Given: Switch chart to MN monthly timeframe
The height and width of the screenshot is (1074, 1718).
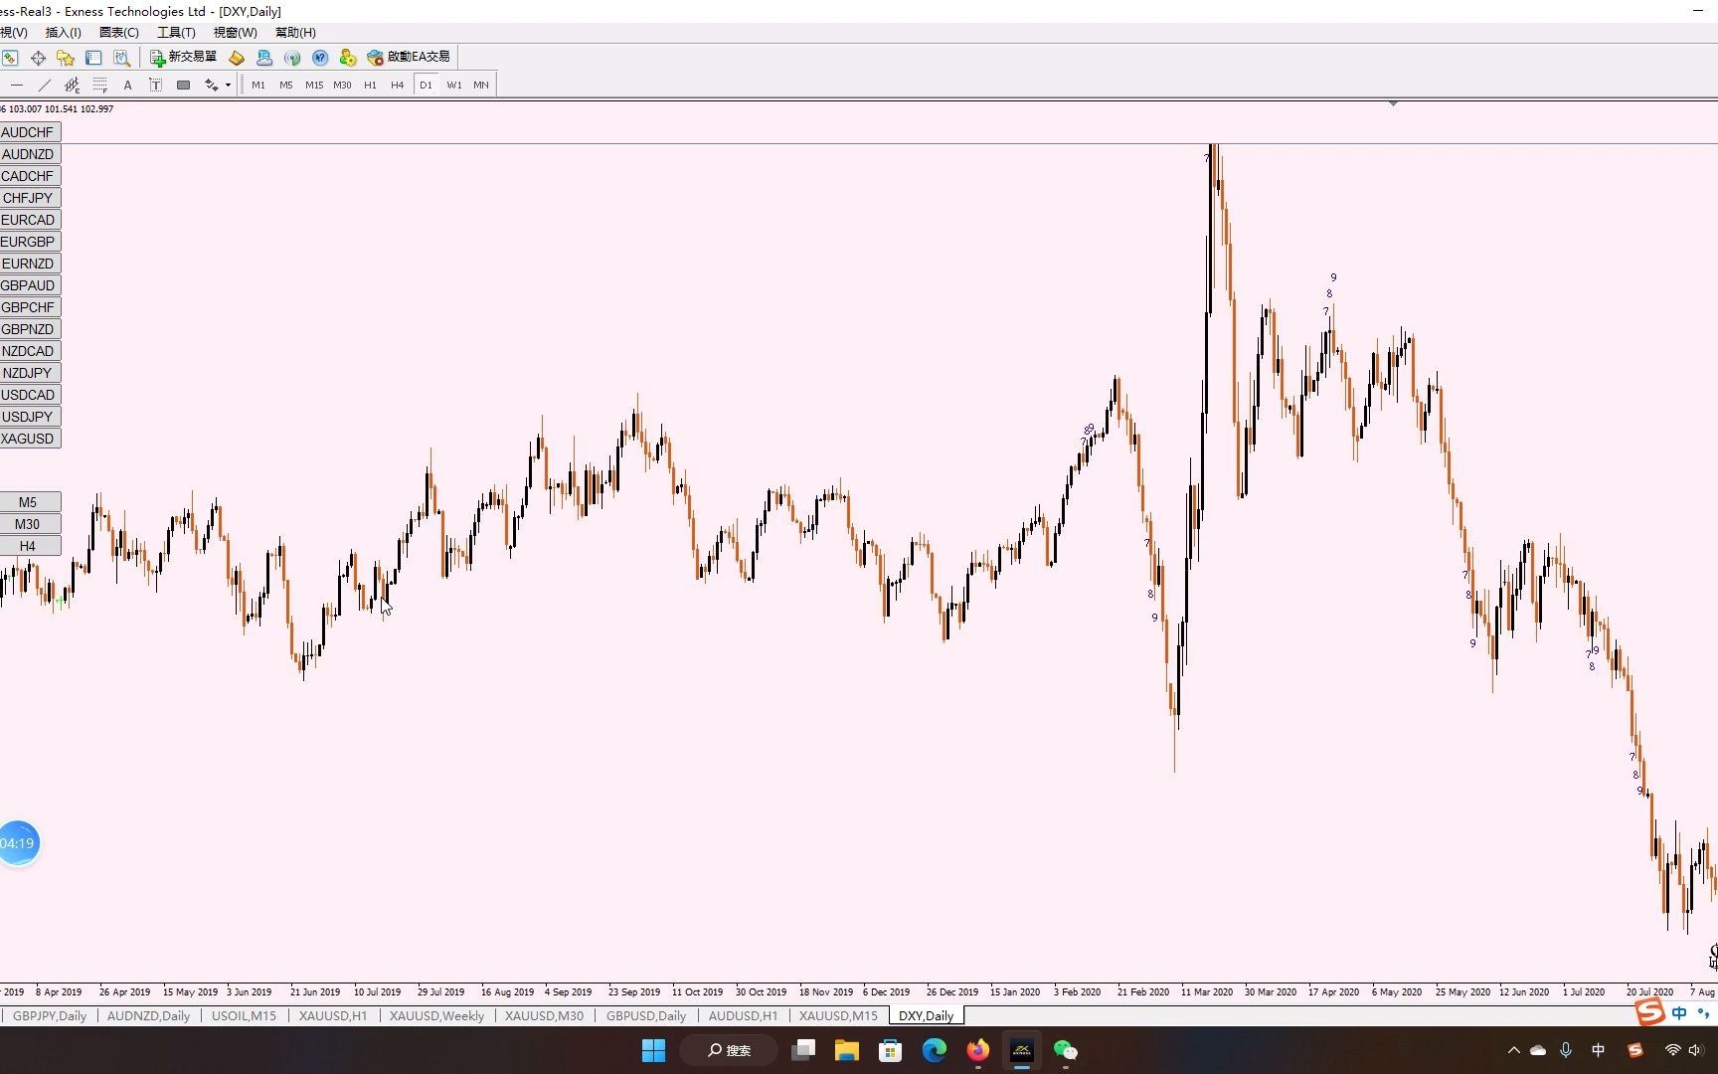Looking at the screenshot, I should (481, 86).
